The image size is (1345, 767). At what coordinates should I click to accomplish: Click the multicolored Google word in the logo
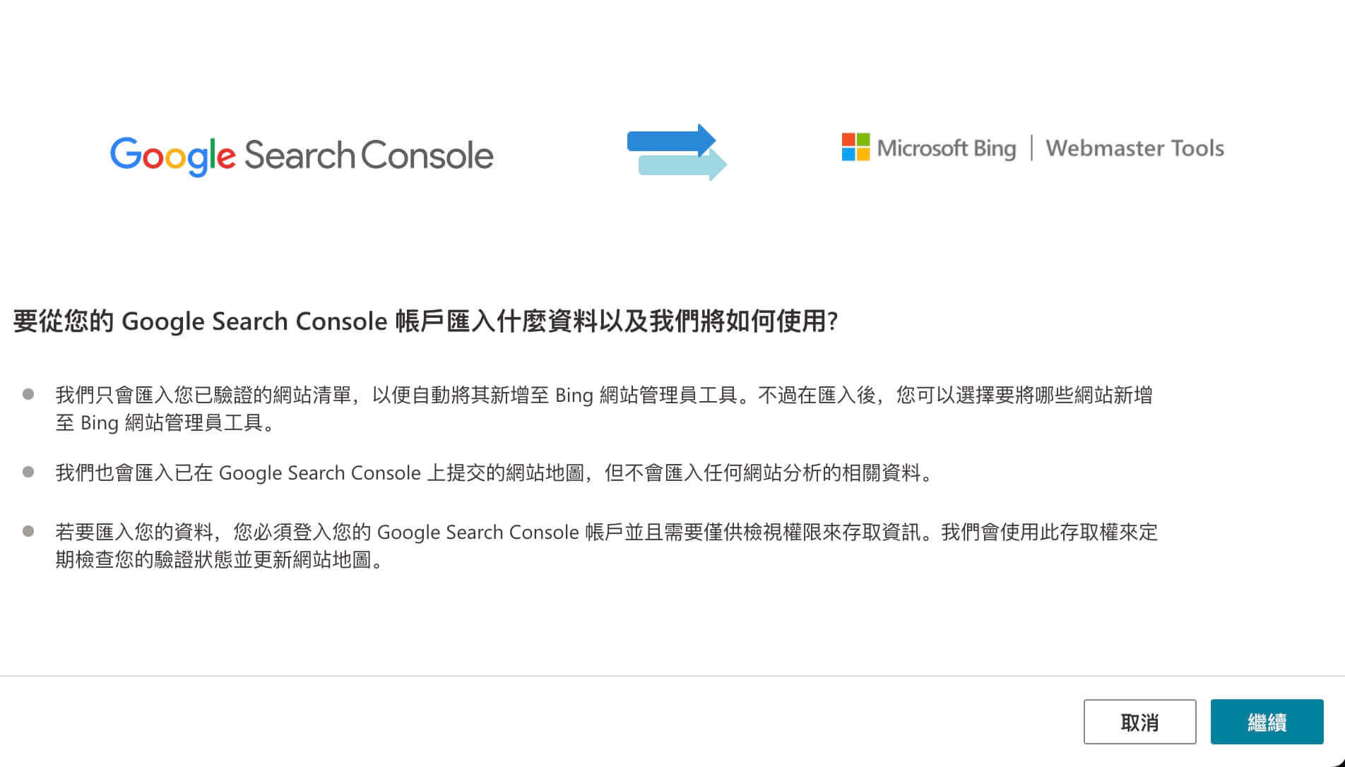point(172,155)
